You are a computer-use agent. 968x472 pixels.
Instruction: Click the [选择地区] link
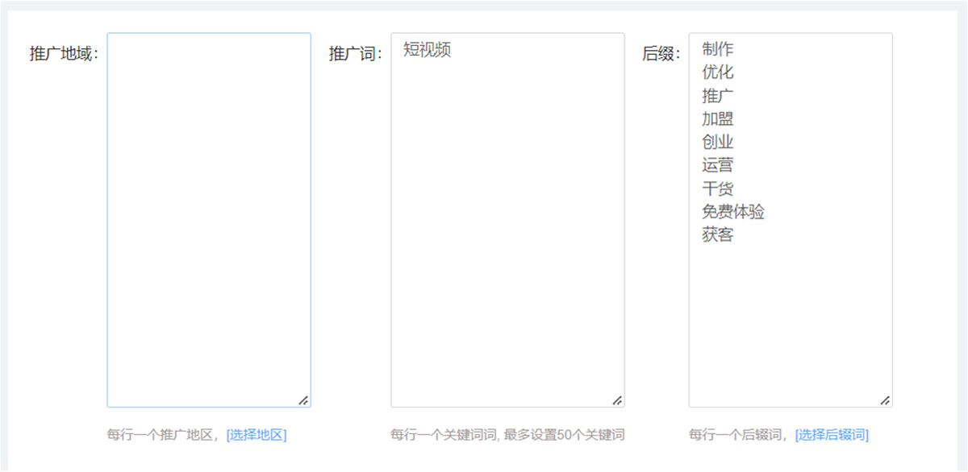(x=256, y=435)
